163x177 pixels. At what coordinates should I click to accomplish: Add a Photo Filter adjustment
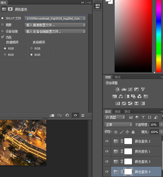(133, 96)
